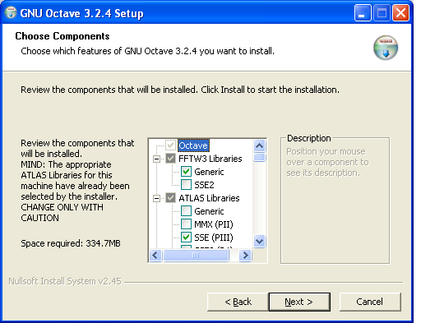Select the FFTW3 Libraries label
Screen dimensions: 421x323
coord(210,159)
